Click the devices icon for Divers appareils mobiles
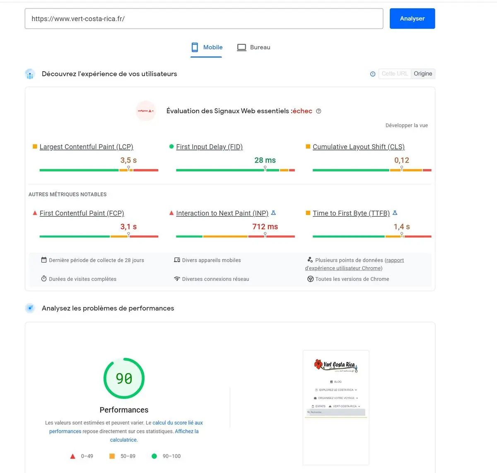The width and height of the screenshot is (497, 473). pos(177,260)
